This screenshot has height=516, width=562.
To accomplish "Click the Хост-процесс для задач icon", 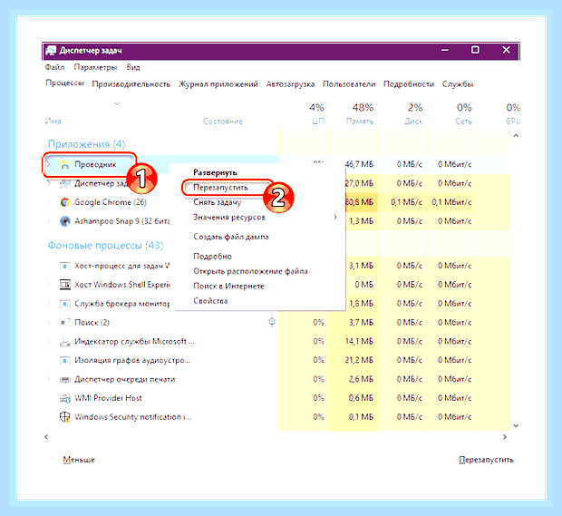I will pyautogui.click(x=65, y=266).
